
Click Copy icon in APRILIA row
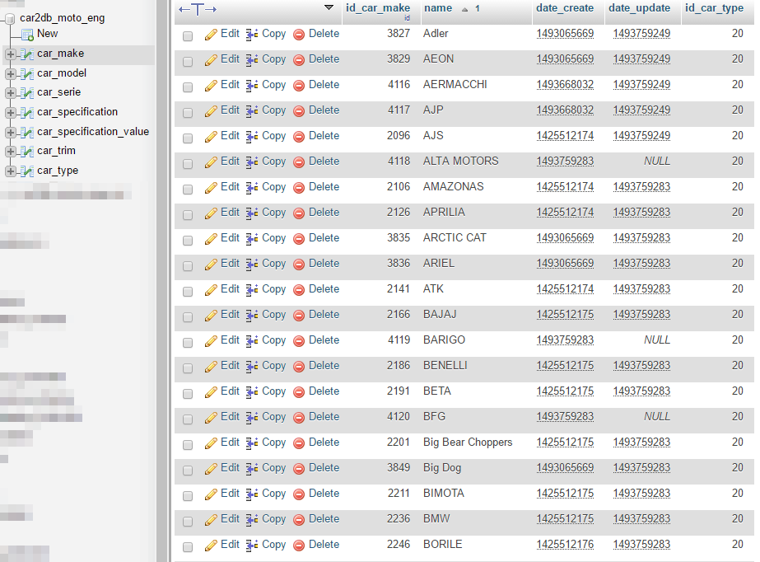coord(252,213)
